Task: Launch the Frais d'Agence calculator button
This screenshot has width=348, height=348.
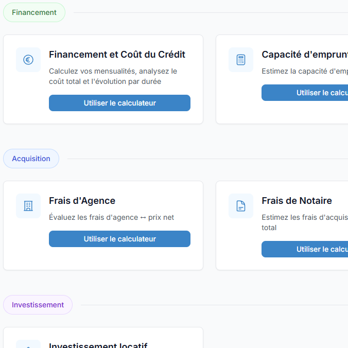Action: click(x=119, y=239)
